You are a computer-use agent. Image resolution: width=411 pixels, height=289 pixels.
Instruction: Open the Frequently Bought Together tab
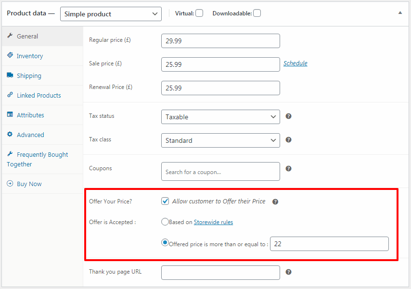[42, 159]
